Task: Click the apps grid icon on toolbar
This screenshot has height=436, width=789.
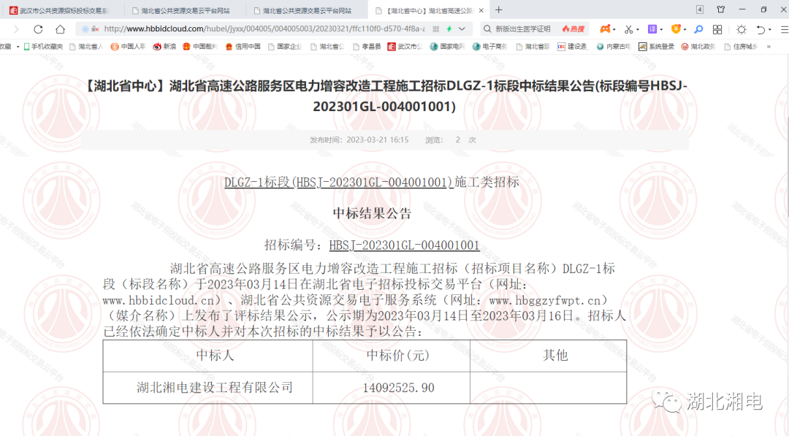Action: pyautogui.click(x=717, y=29)
